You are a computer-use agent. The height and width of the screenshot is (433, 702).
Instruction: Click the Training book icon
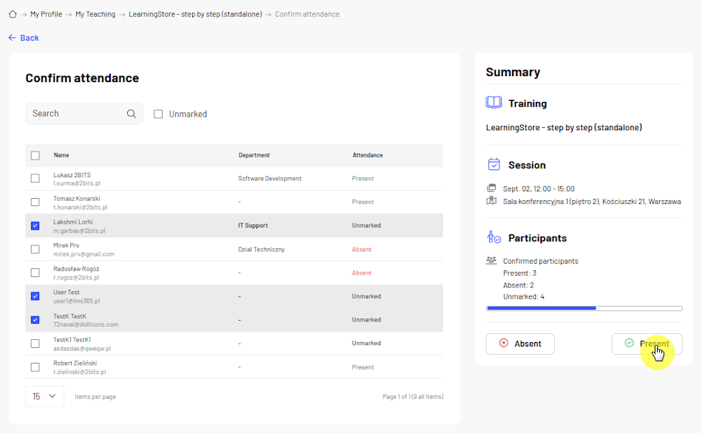(x=494, y=103)
